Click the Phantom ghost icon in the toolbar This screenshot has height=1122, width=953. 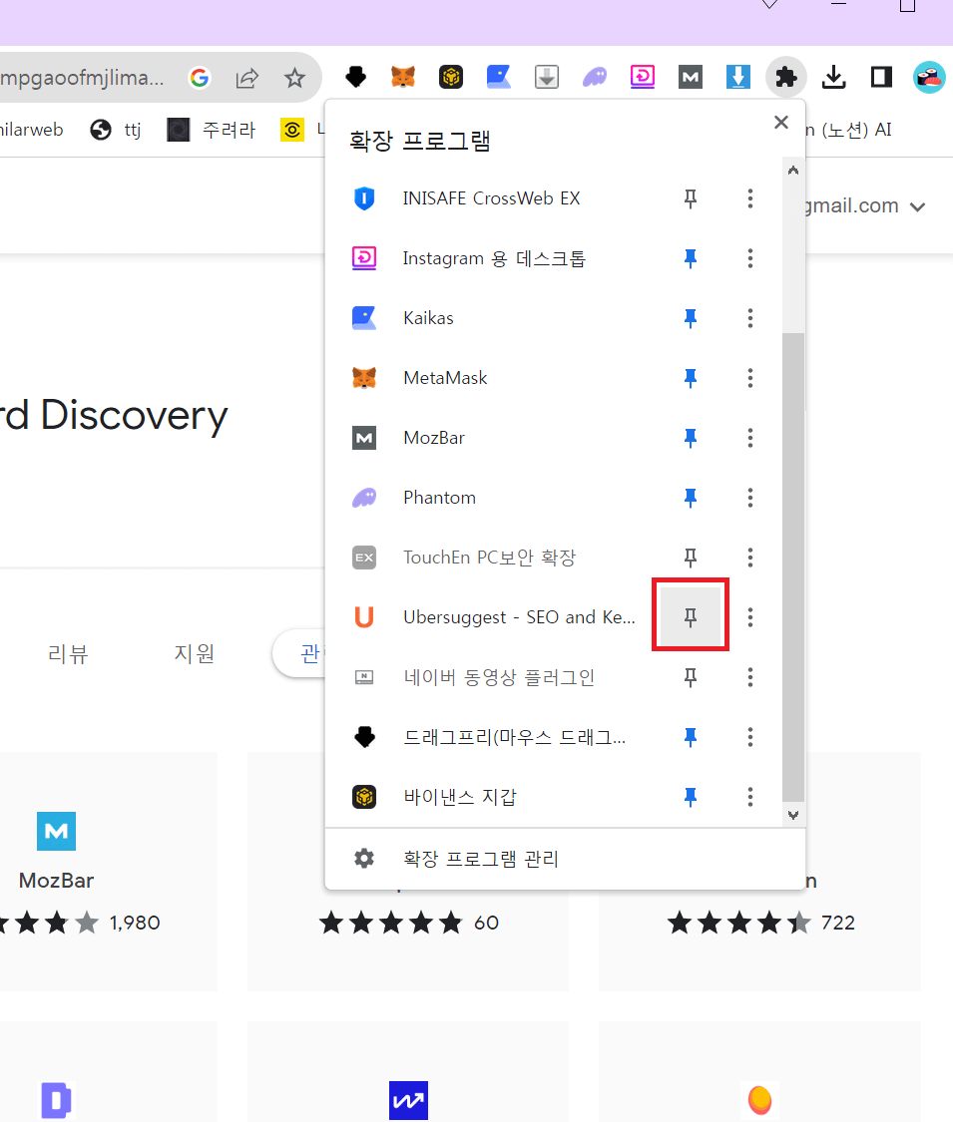pos(595,77)
